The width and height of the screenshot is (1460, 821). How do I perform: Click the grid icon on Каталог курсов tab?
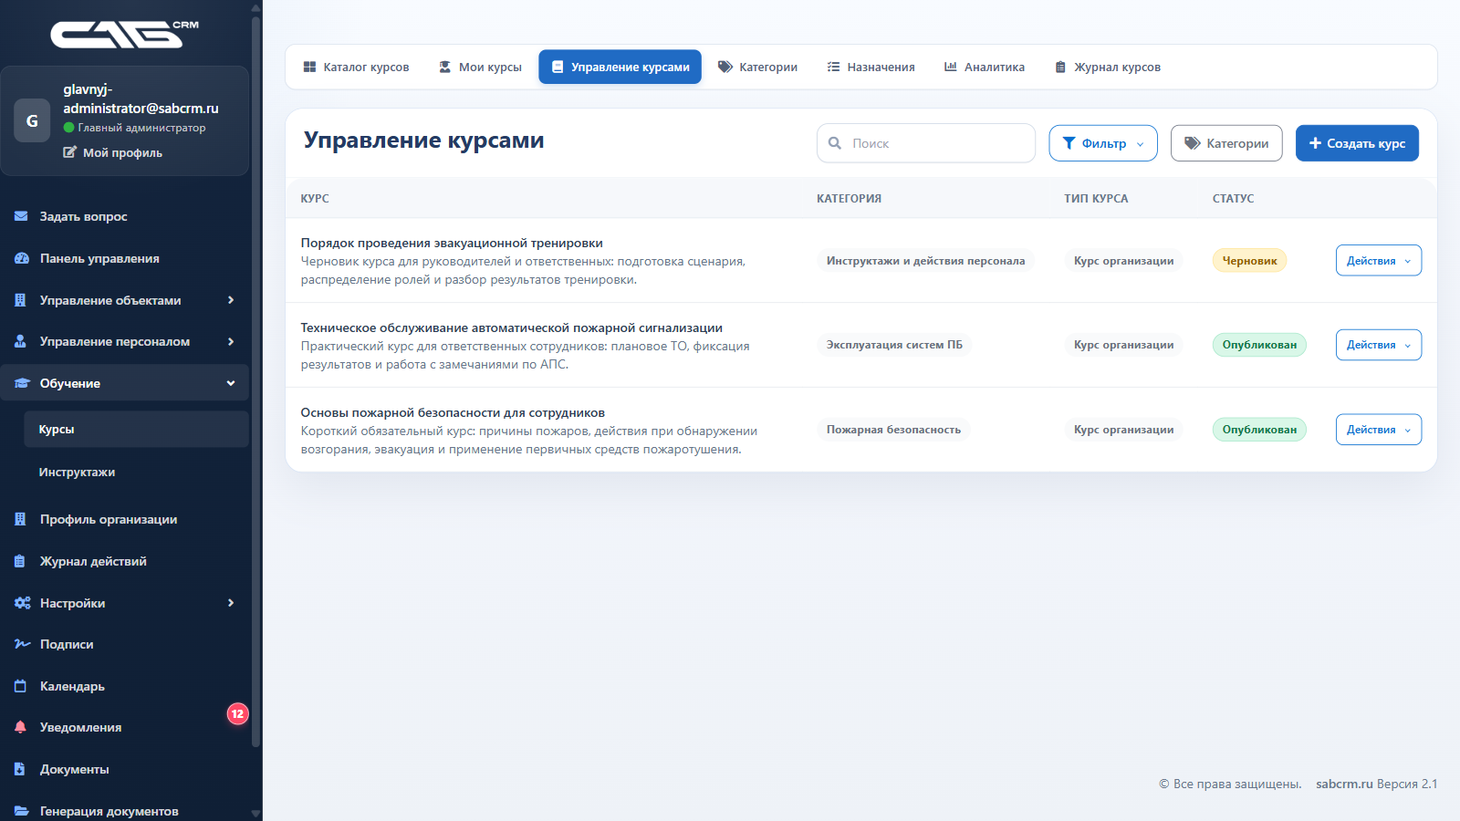coord(309,67)
